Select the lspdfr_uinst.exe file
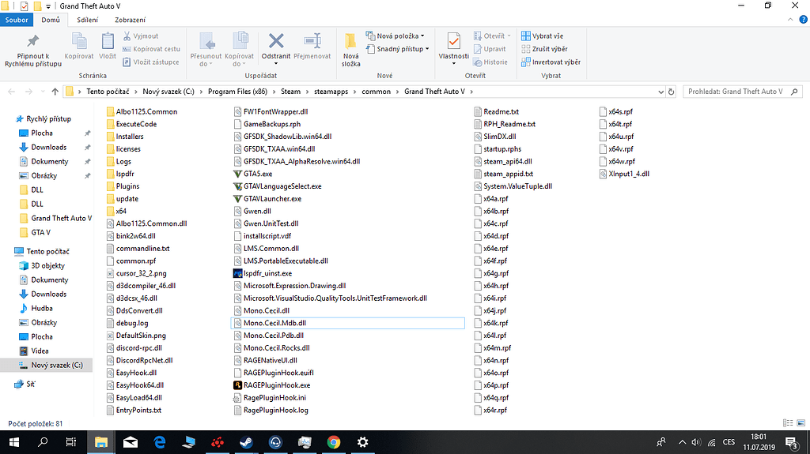 point(267,273)
